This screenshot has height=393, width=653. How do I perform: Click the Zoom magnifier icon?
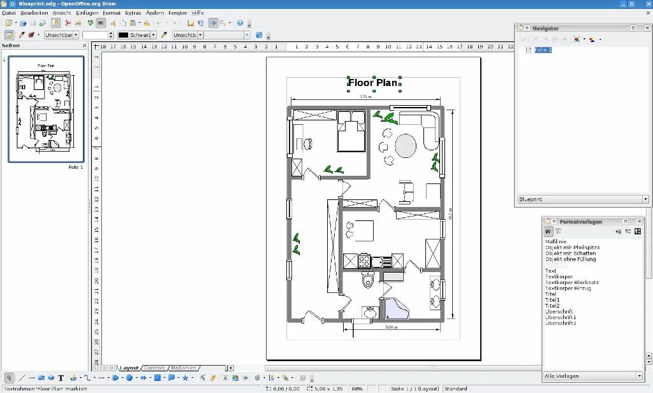(223, 24)
